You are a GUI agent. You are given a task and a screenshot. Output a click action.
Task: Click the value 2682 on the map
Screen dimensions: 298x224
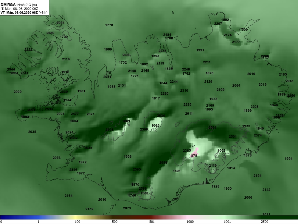tap(74, 138)
